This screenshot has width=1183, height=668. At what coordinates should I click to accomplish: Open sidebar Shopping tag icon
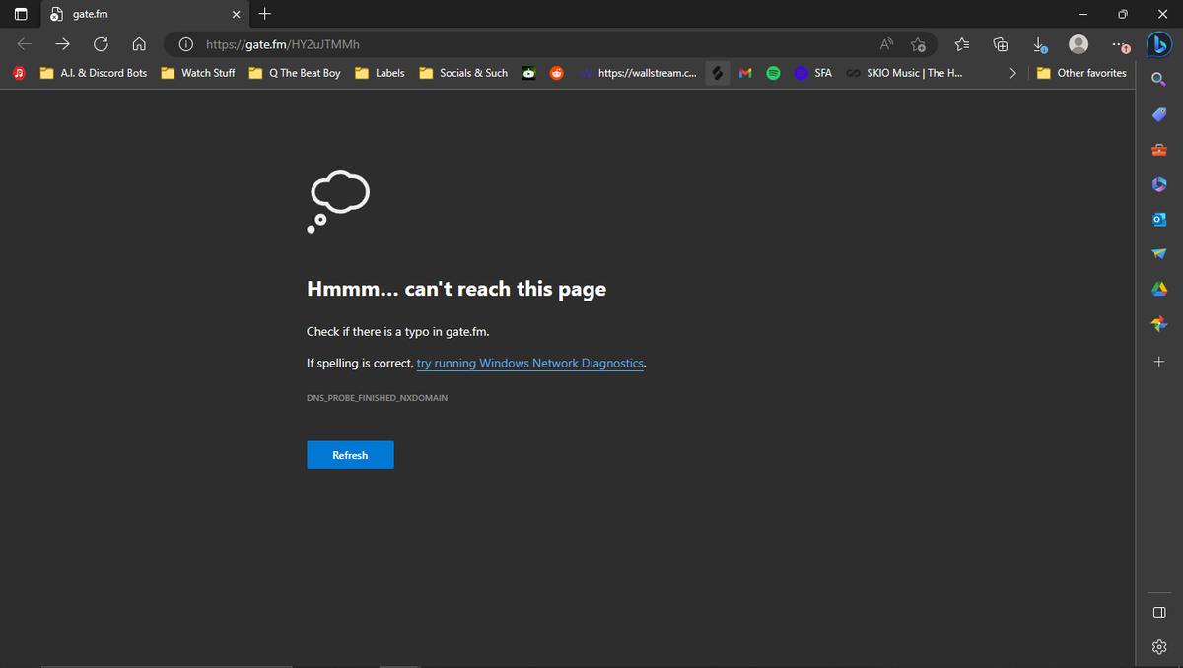[x=1158, y=115]
